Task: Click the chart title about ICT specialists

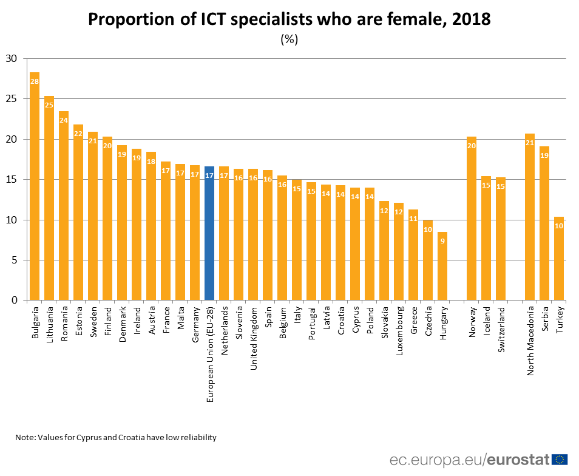Action: [x=289, y=20]
